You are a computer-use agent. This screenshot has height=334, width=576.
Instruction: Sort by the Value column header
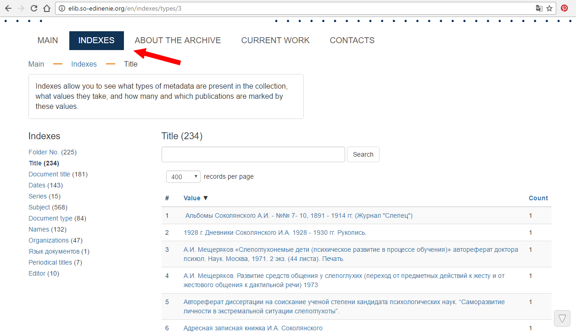pos(192,198)
